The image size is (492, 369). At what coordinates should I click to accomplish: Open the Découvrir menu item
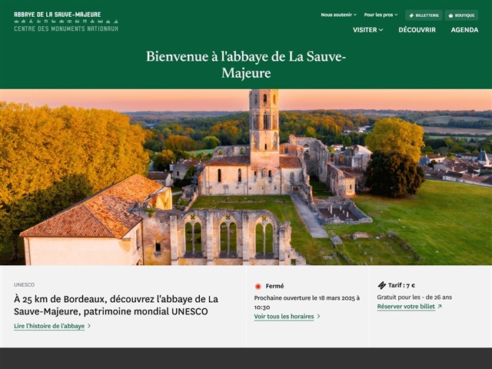pyautogui.click(x=417, y=30)
